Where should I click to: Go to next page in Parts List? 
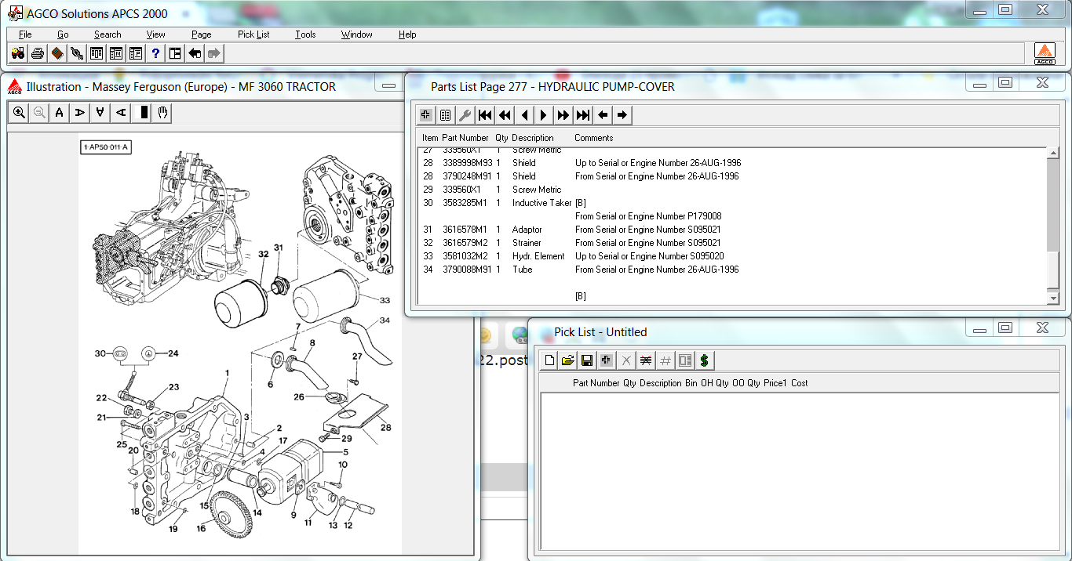tap(544, 115)
